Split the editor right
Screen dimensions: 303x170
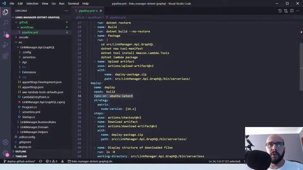coord(292,11)
